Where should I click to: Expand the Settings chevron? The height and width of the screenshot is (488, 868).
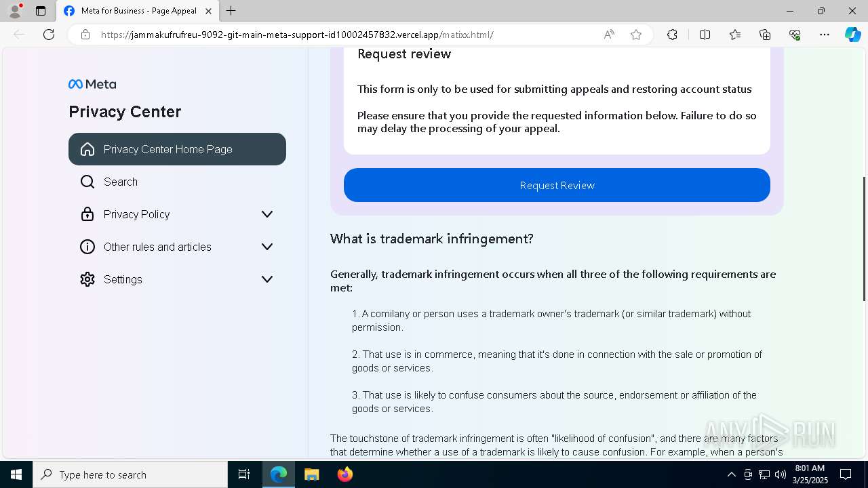pyautogui.click(x=267, y=279)
